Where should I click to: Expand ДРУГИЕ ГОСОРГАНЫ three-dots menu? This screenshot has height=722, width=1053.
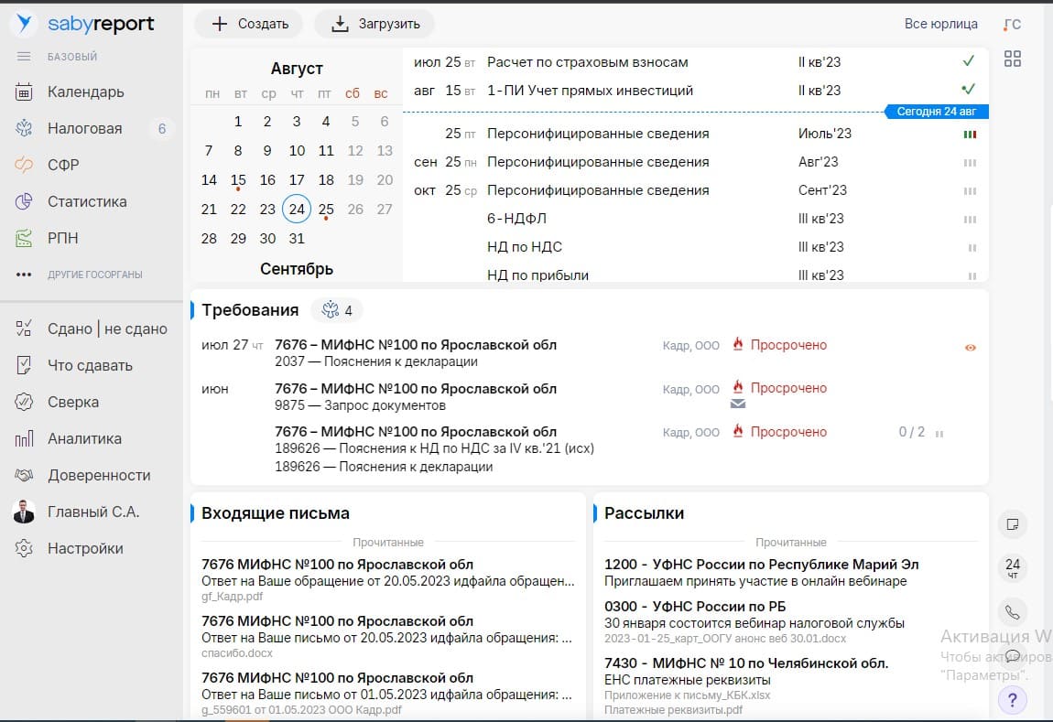coord(24,275)
